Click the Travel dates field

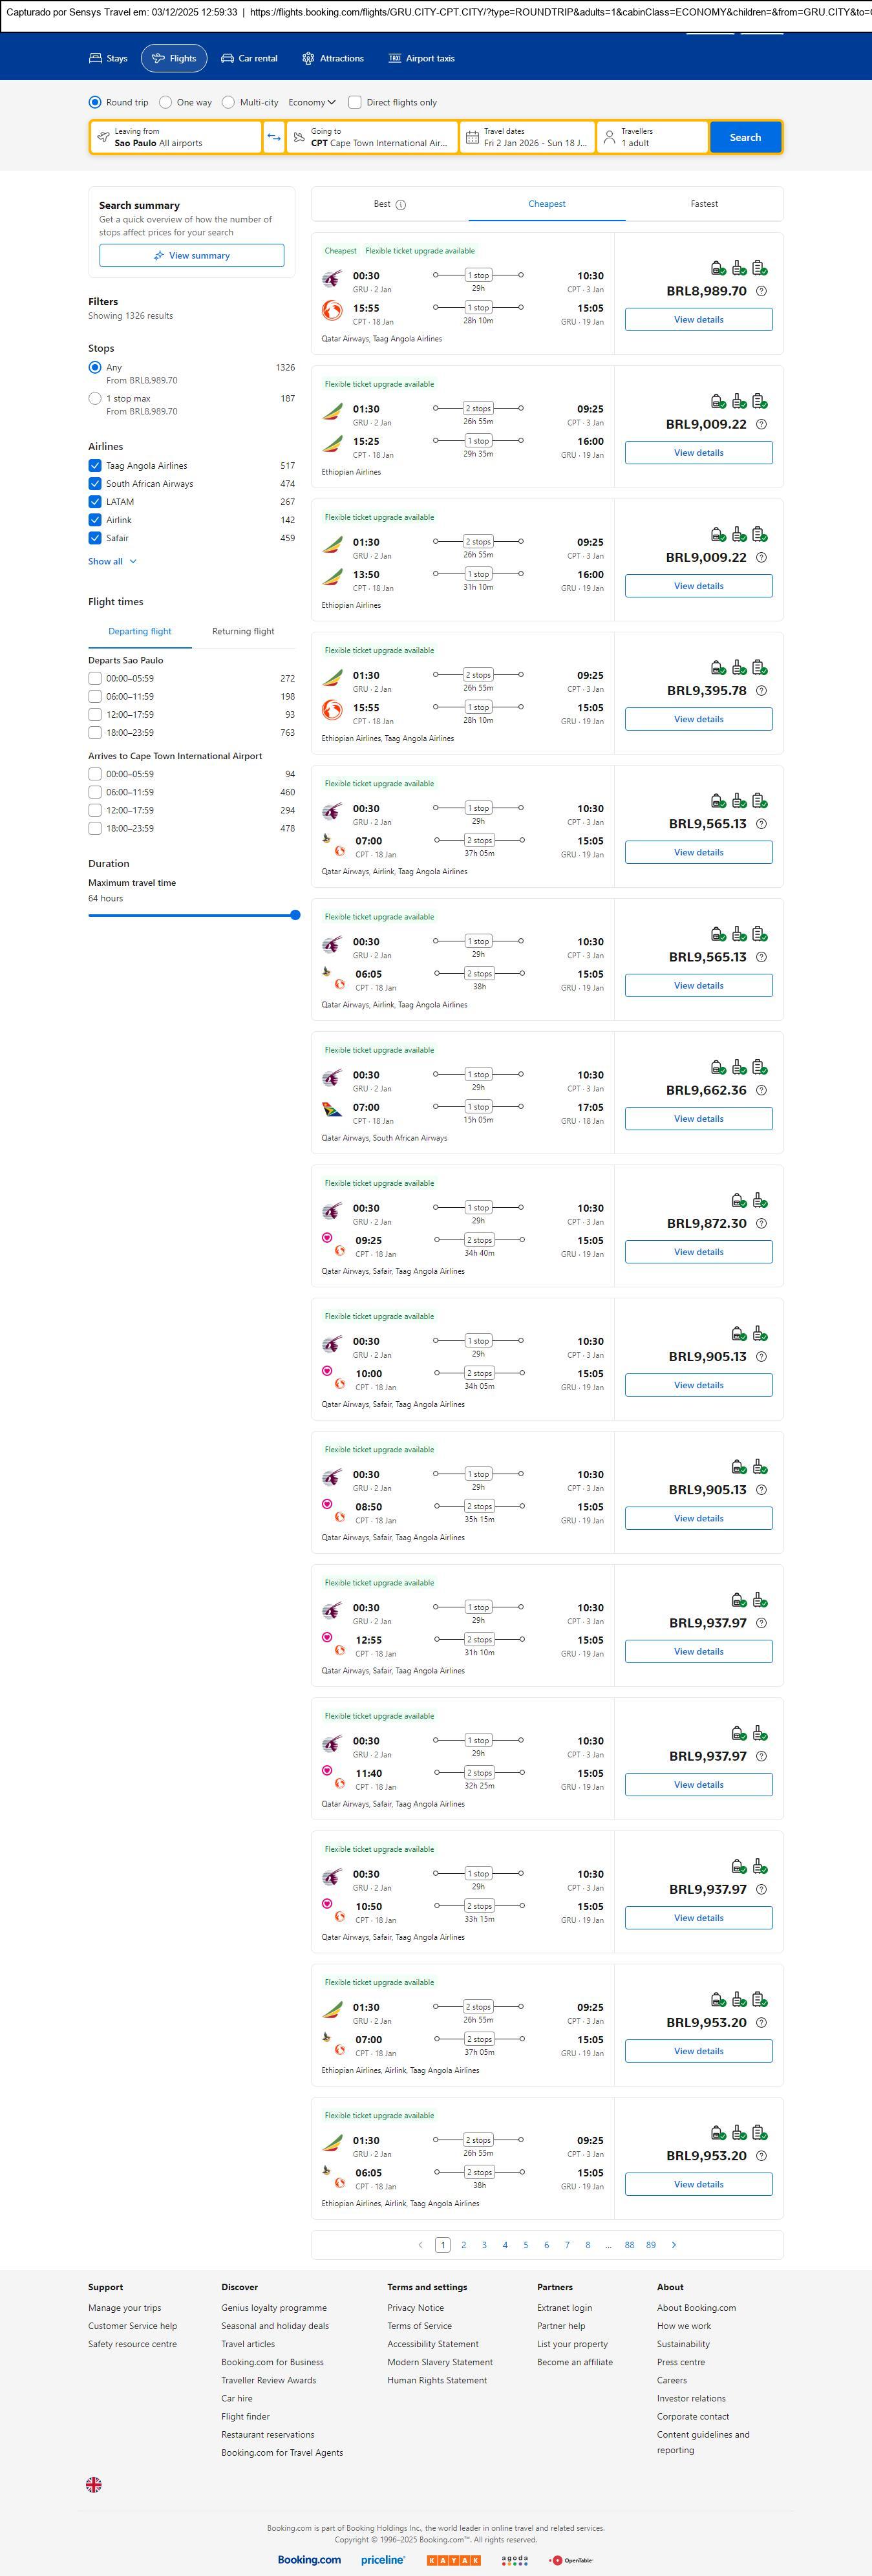tap(527, 137)
